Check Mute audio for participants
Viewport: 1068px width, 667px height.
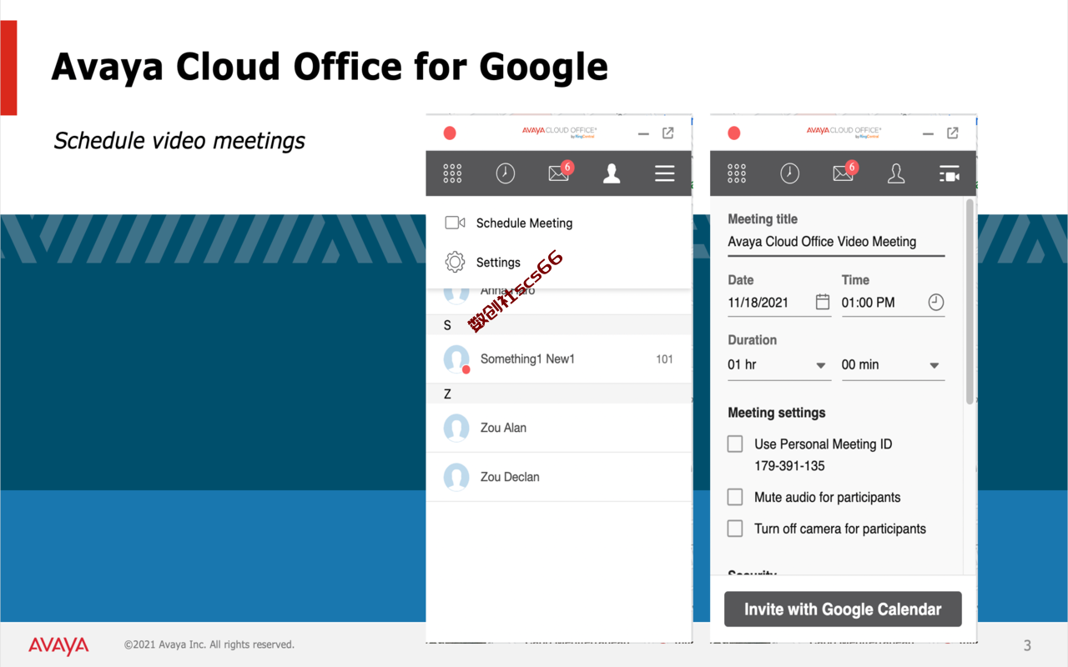pyautogui.click(x=735, y=497)
